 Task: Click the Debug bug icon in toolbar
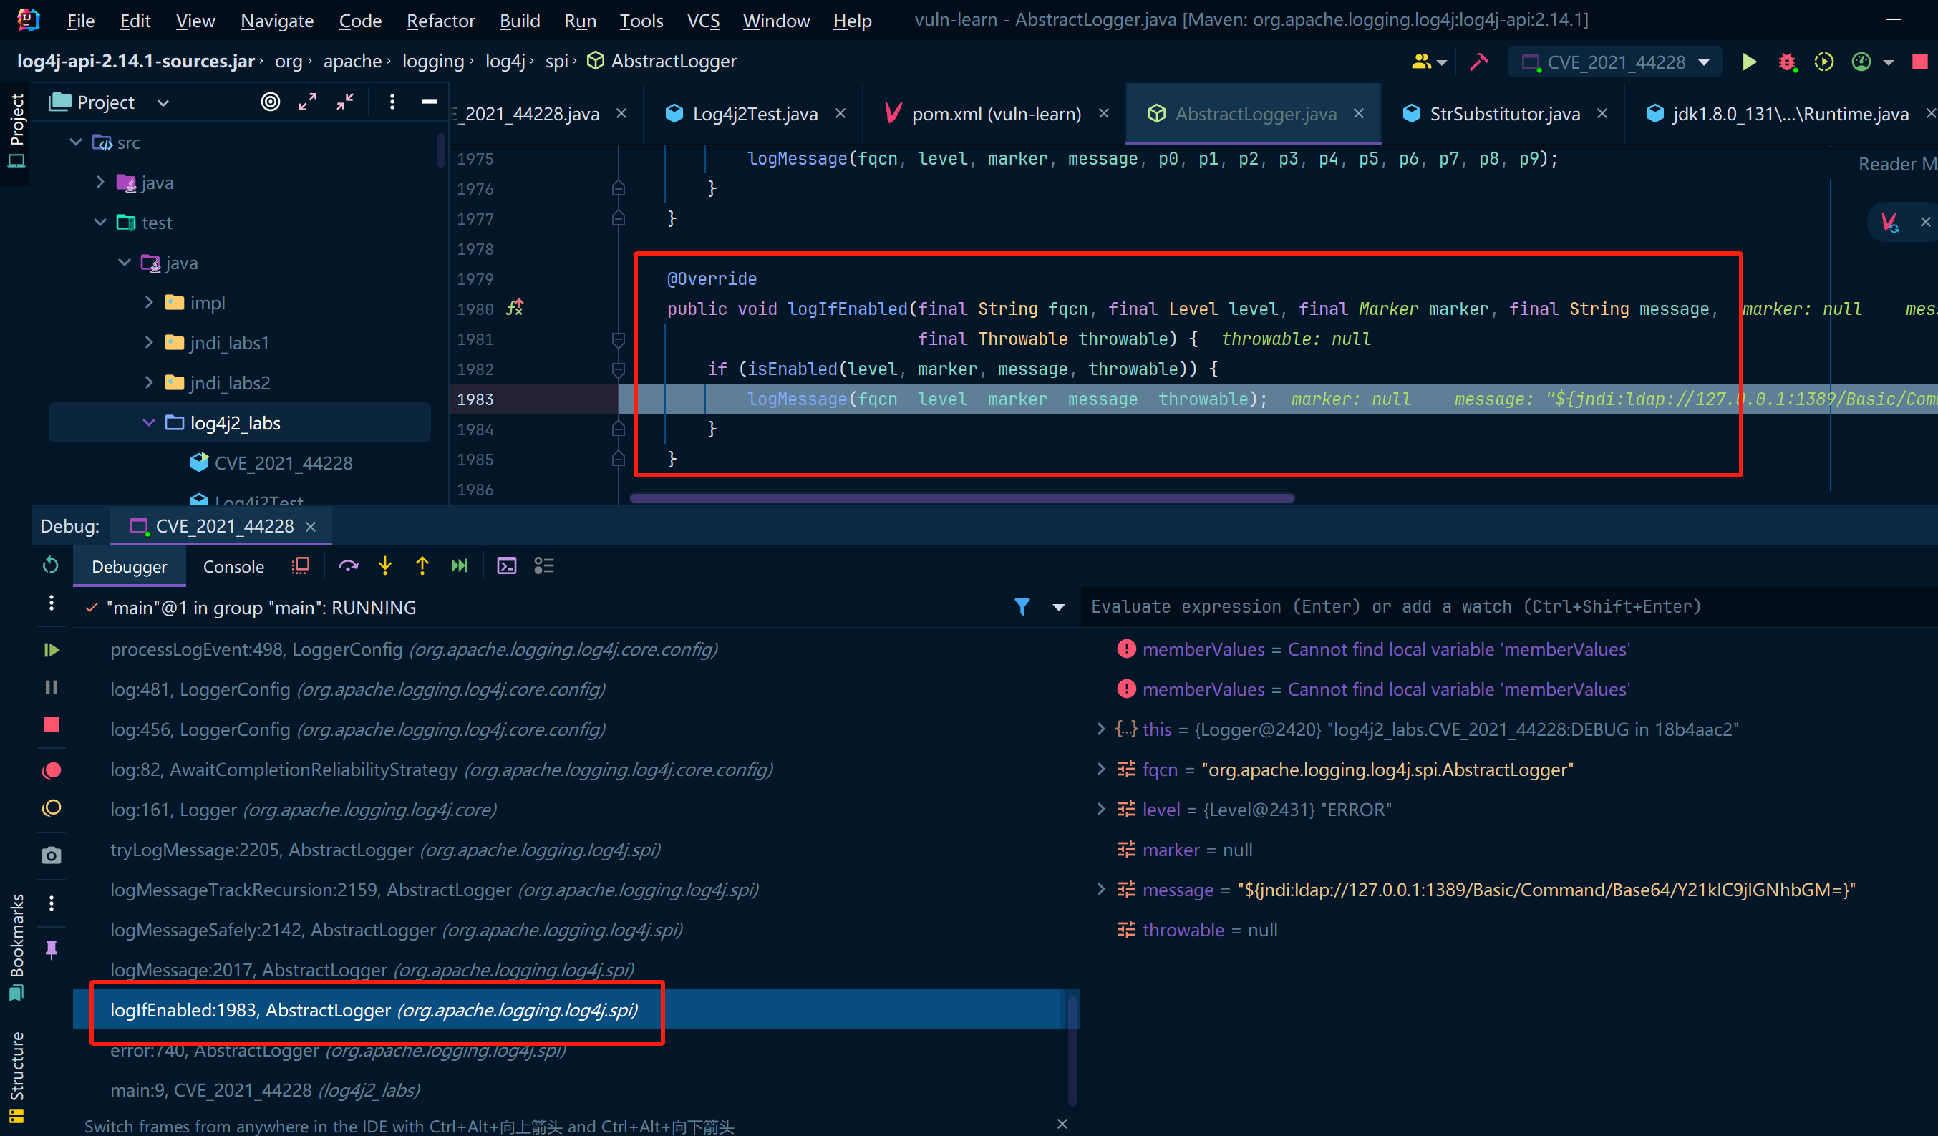click(x=1786, y=62)
